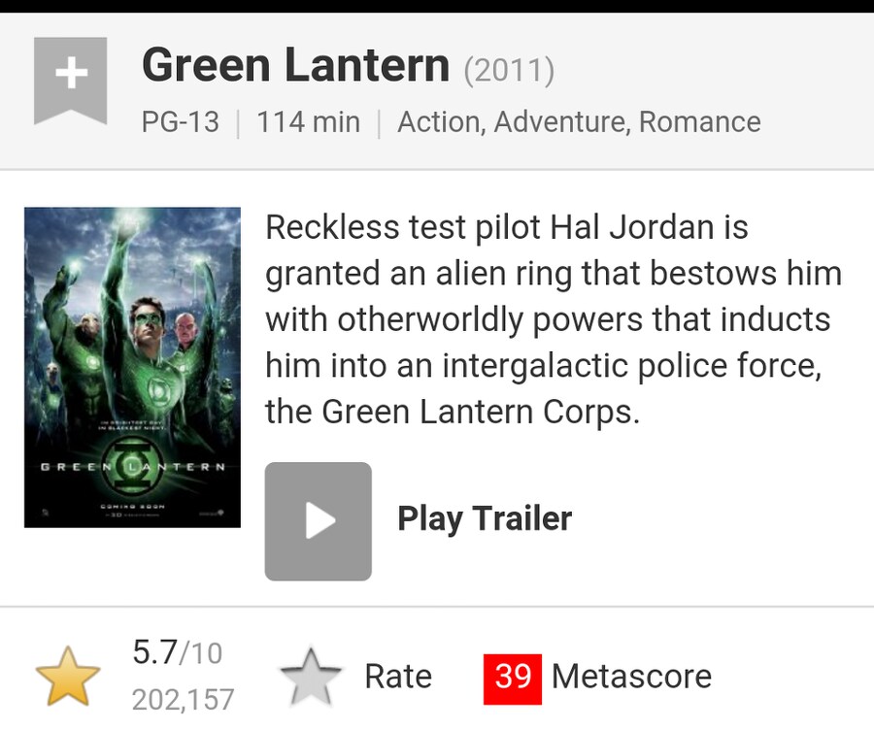Browse the Adventure genre link
Viewport: 874px width, 730px height.
pos(562,122)
